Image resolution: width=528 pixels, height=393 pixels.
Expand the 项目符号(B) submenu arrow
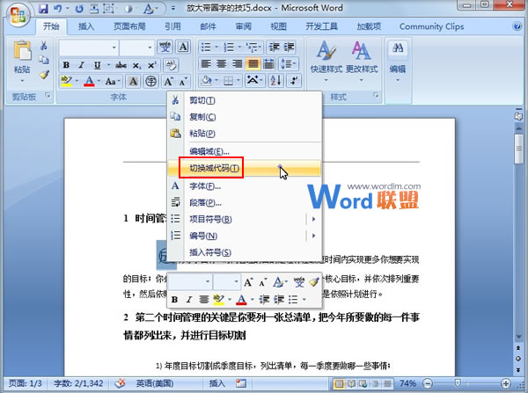click(314, 219)
